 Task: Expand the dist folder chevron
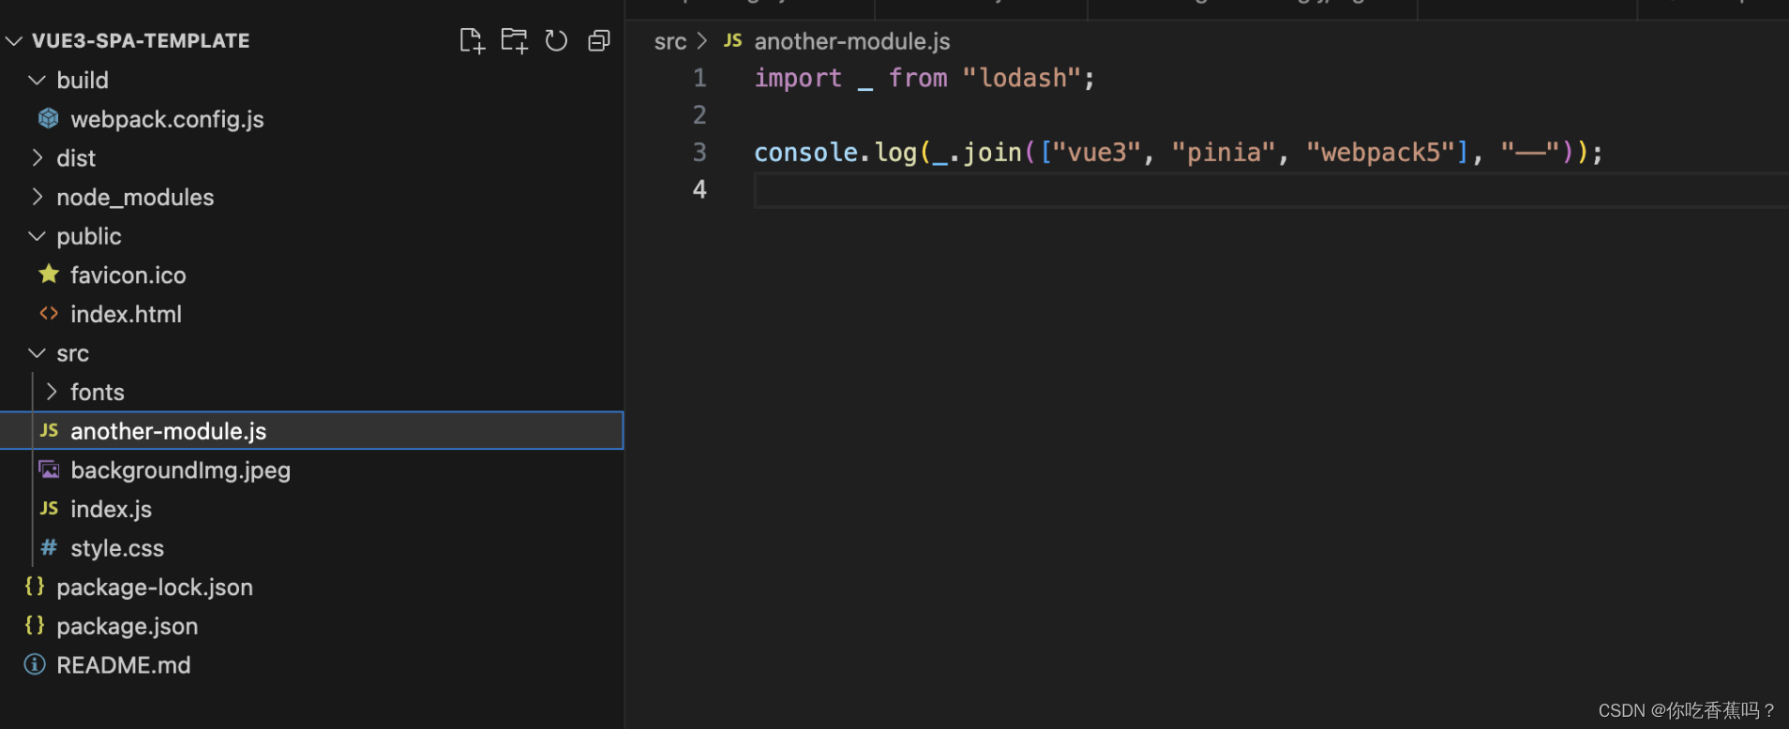pyautogui.click(x=37, y=157)
